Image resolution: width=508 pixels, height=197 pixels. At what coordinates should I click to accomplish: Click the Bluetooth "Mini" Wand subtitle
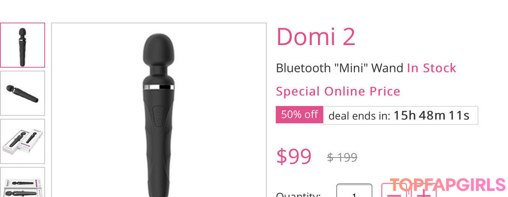click(339, 68)
